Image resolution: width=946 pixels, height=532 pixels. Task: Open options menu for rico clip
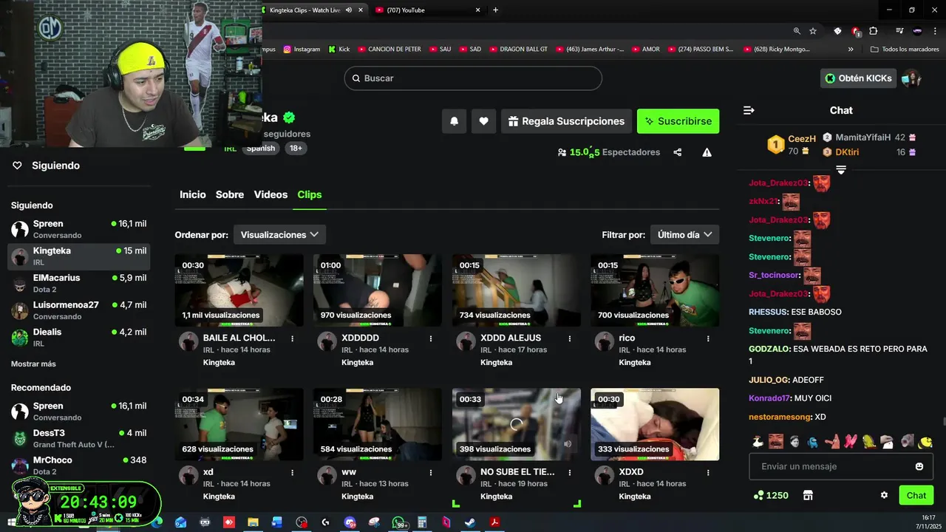tap(708, 338)
